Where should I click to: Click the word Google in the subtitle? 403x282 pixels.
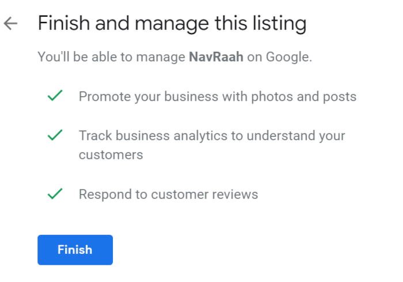pos(287,58)
